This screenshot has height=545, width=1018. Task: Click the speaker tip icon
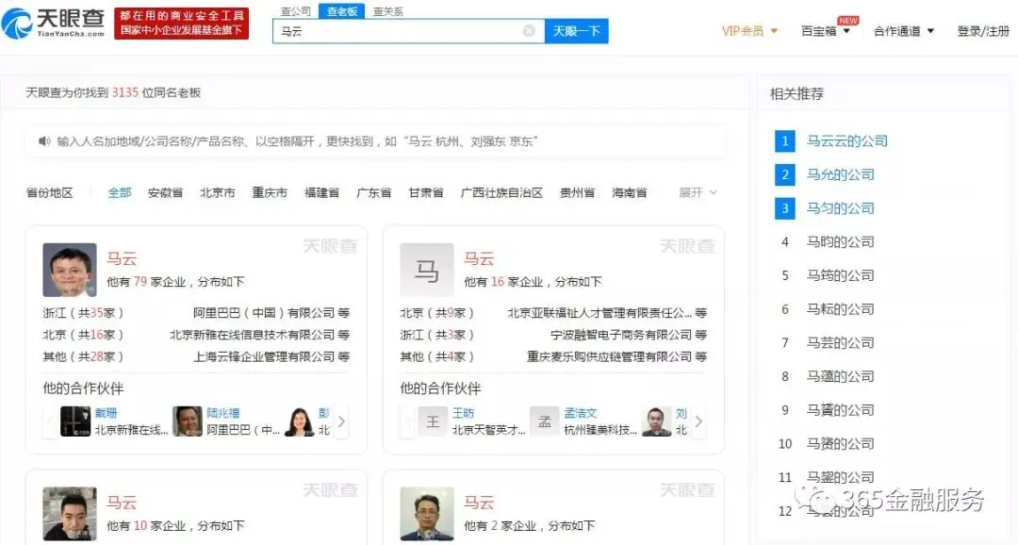click(x=44, y=140)
